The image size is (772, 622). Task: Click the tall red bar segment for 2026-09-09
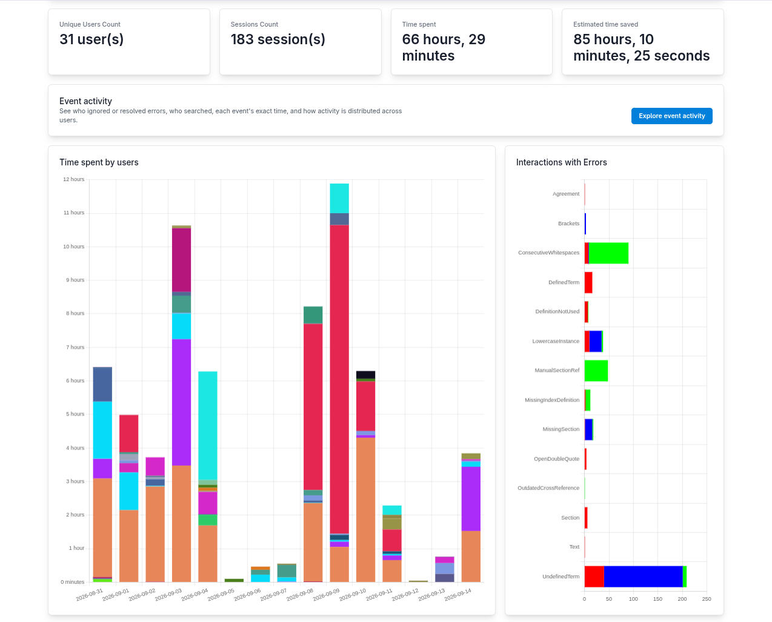339,379
